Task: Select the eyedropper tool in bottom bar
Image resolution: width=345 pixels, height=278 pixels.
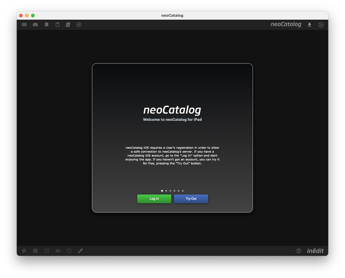Action: 80,251
